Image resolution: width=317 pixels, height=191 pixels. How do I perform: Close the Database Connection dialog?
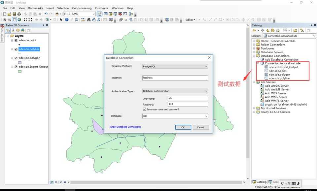(209, 58)
